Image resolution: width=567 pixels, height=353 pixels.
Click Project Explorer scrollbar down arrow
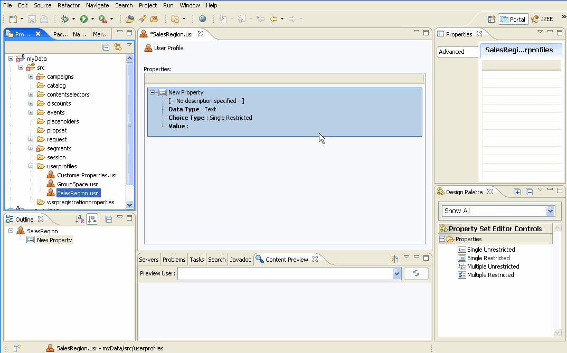[129, 205]
